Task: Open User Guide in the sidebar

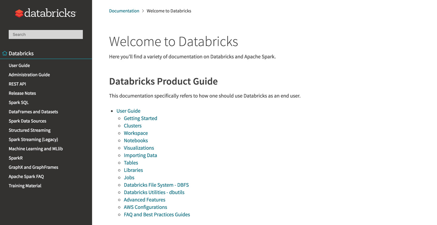Action: click(x=19, y=65)
